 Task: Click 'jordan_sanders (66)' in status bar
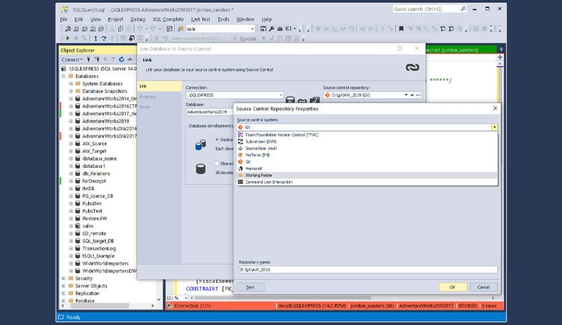pyautogui.click(x=372, y=306)
